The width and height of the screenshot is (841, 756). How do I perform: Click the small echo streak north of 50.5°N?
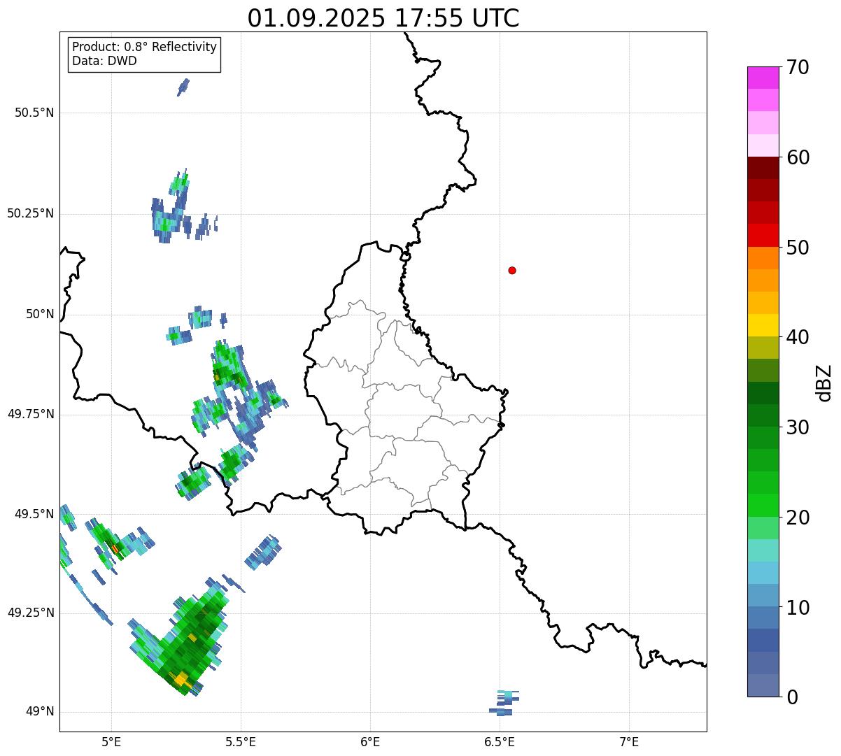(183, 87)
